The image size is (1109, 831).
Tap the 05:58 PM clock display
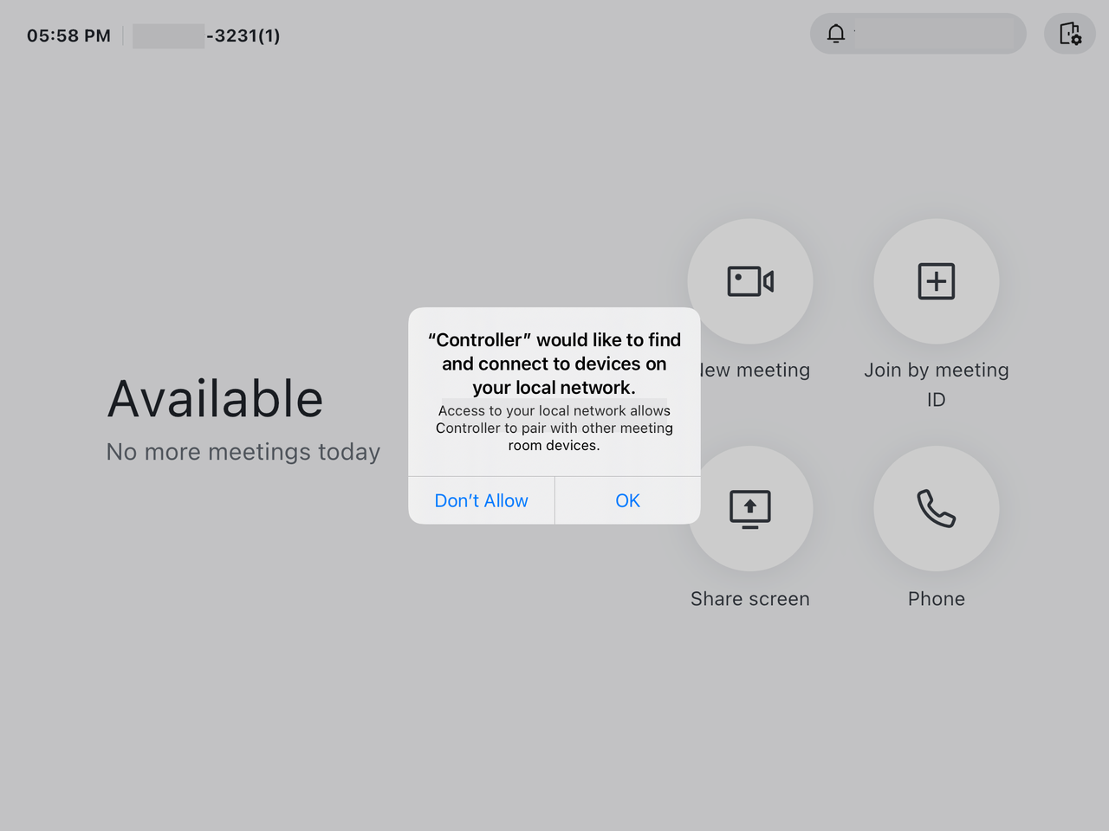click(x=68, y=35)
